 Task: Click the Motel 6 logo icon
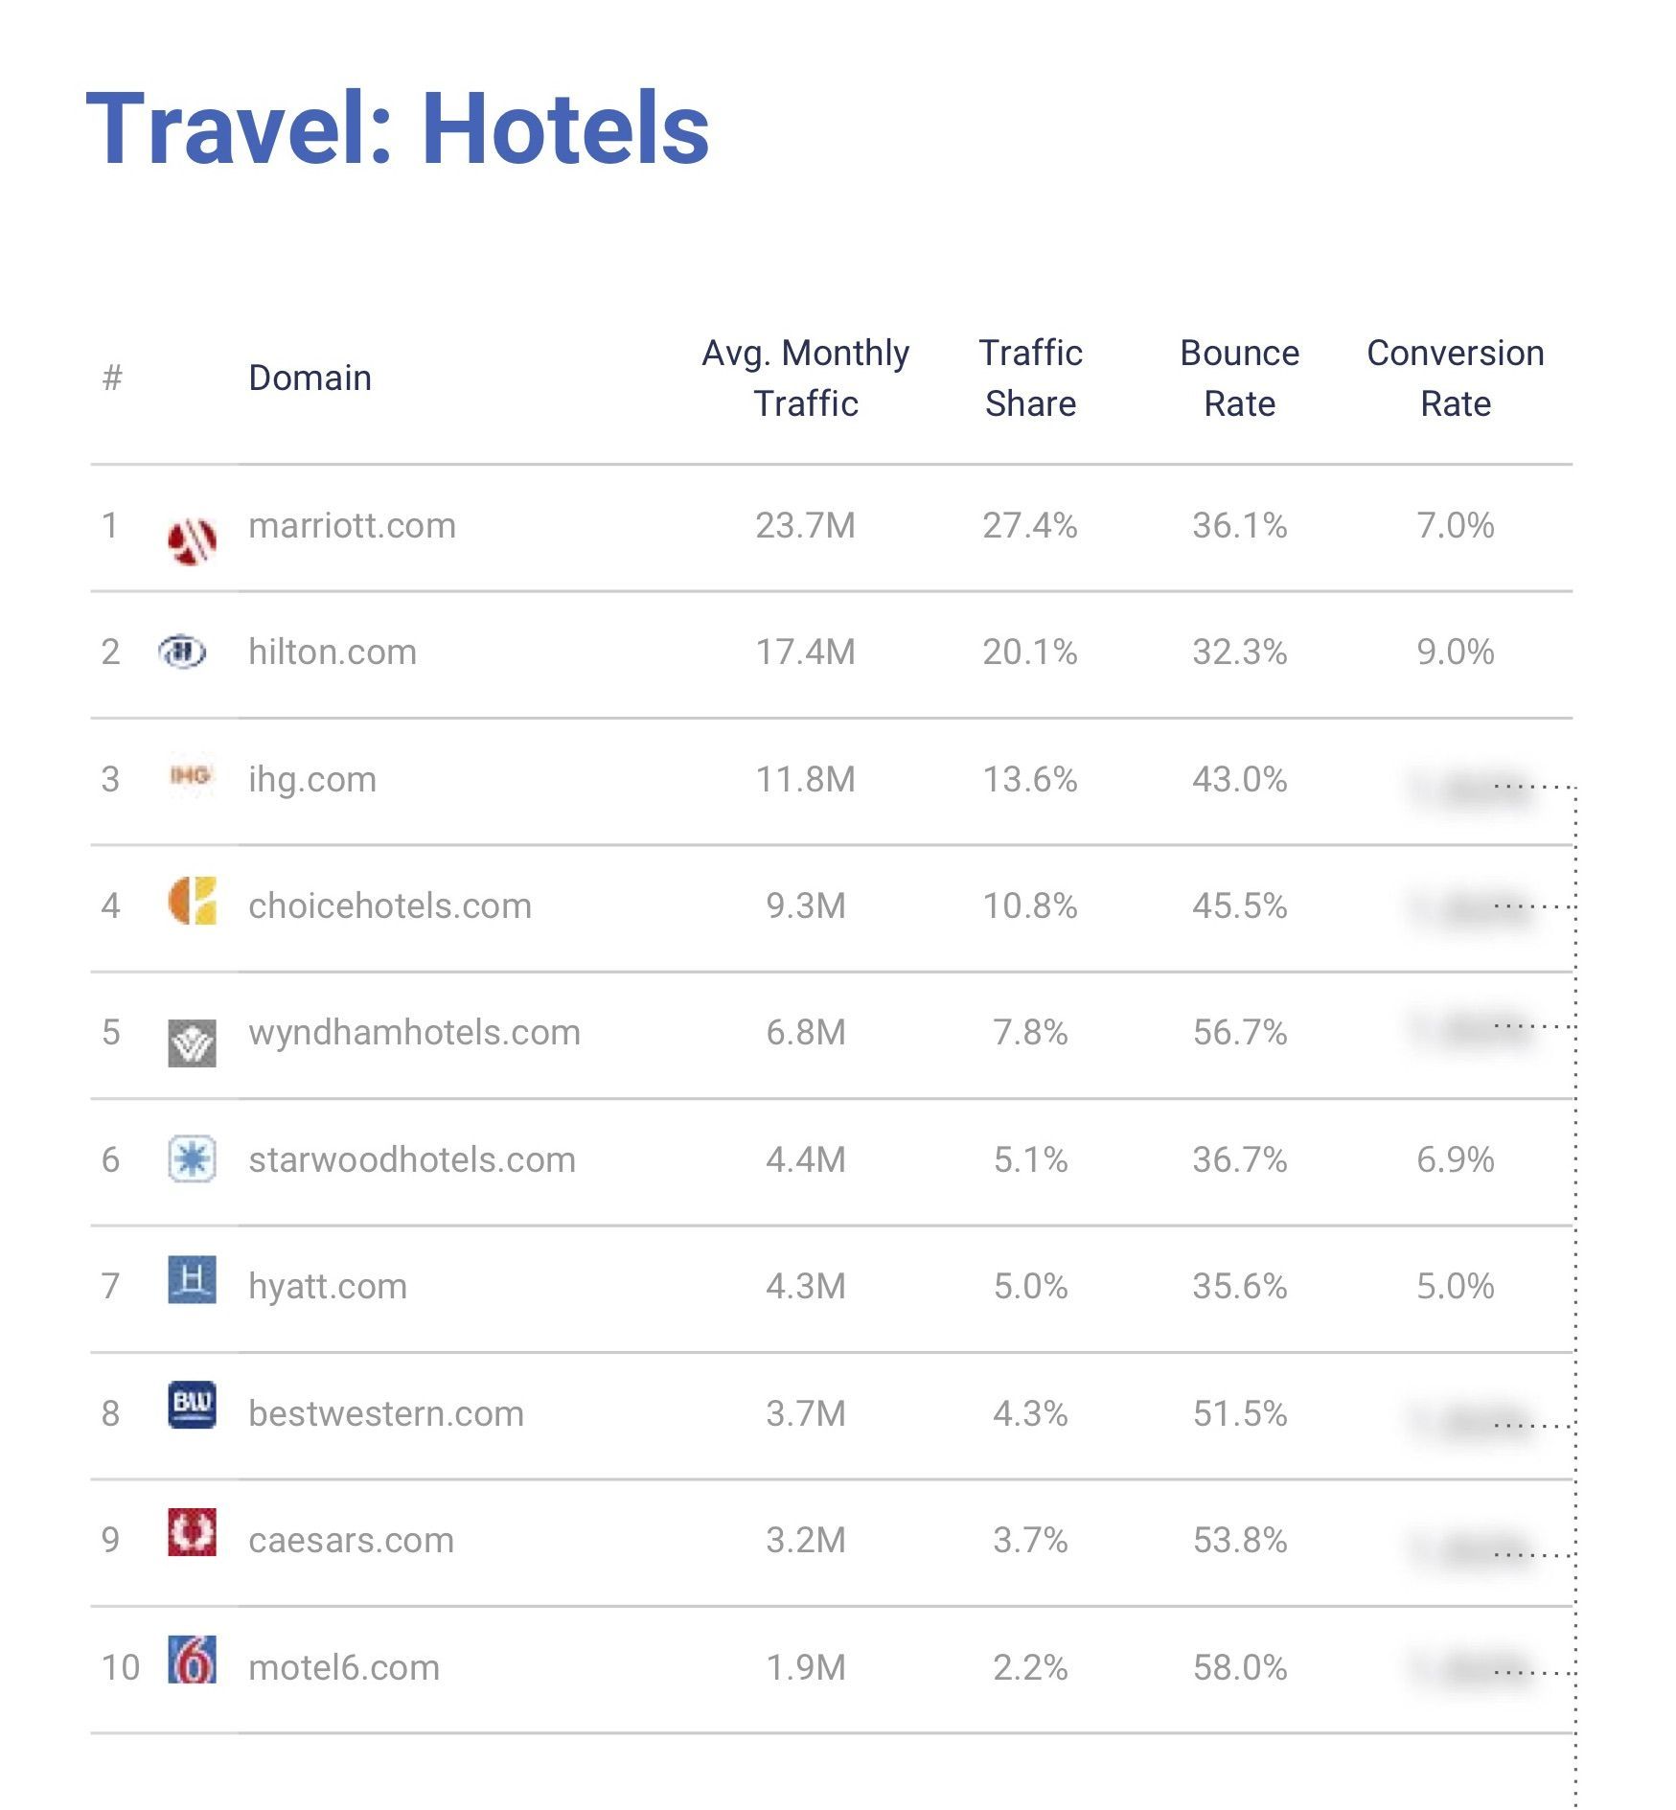(x=192, y=1660)
